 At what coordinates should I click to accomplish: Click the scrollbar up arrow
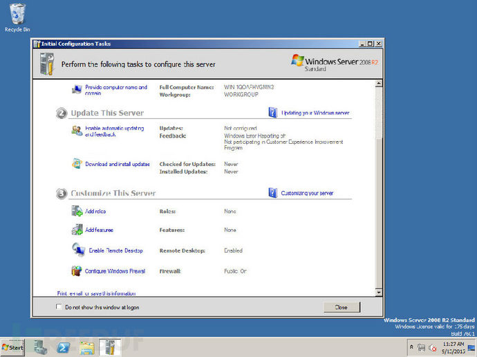378,83
